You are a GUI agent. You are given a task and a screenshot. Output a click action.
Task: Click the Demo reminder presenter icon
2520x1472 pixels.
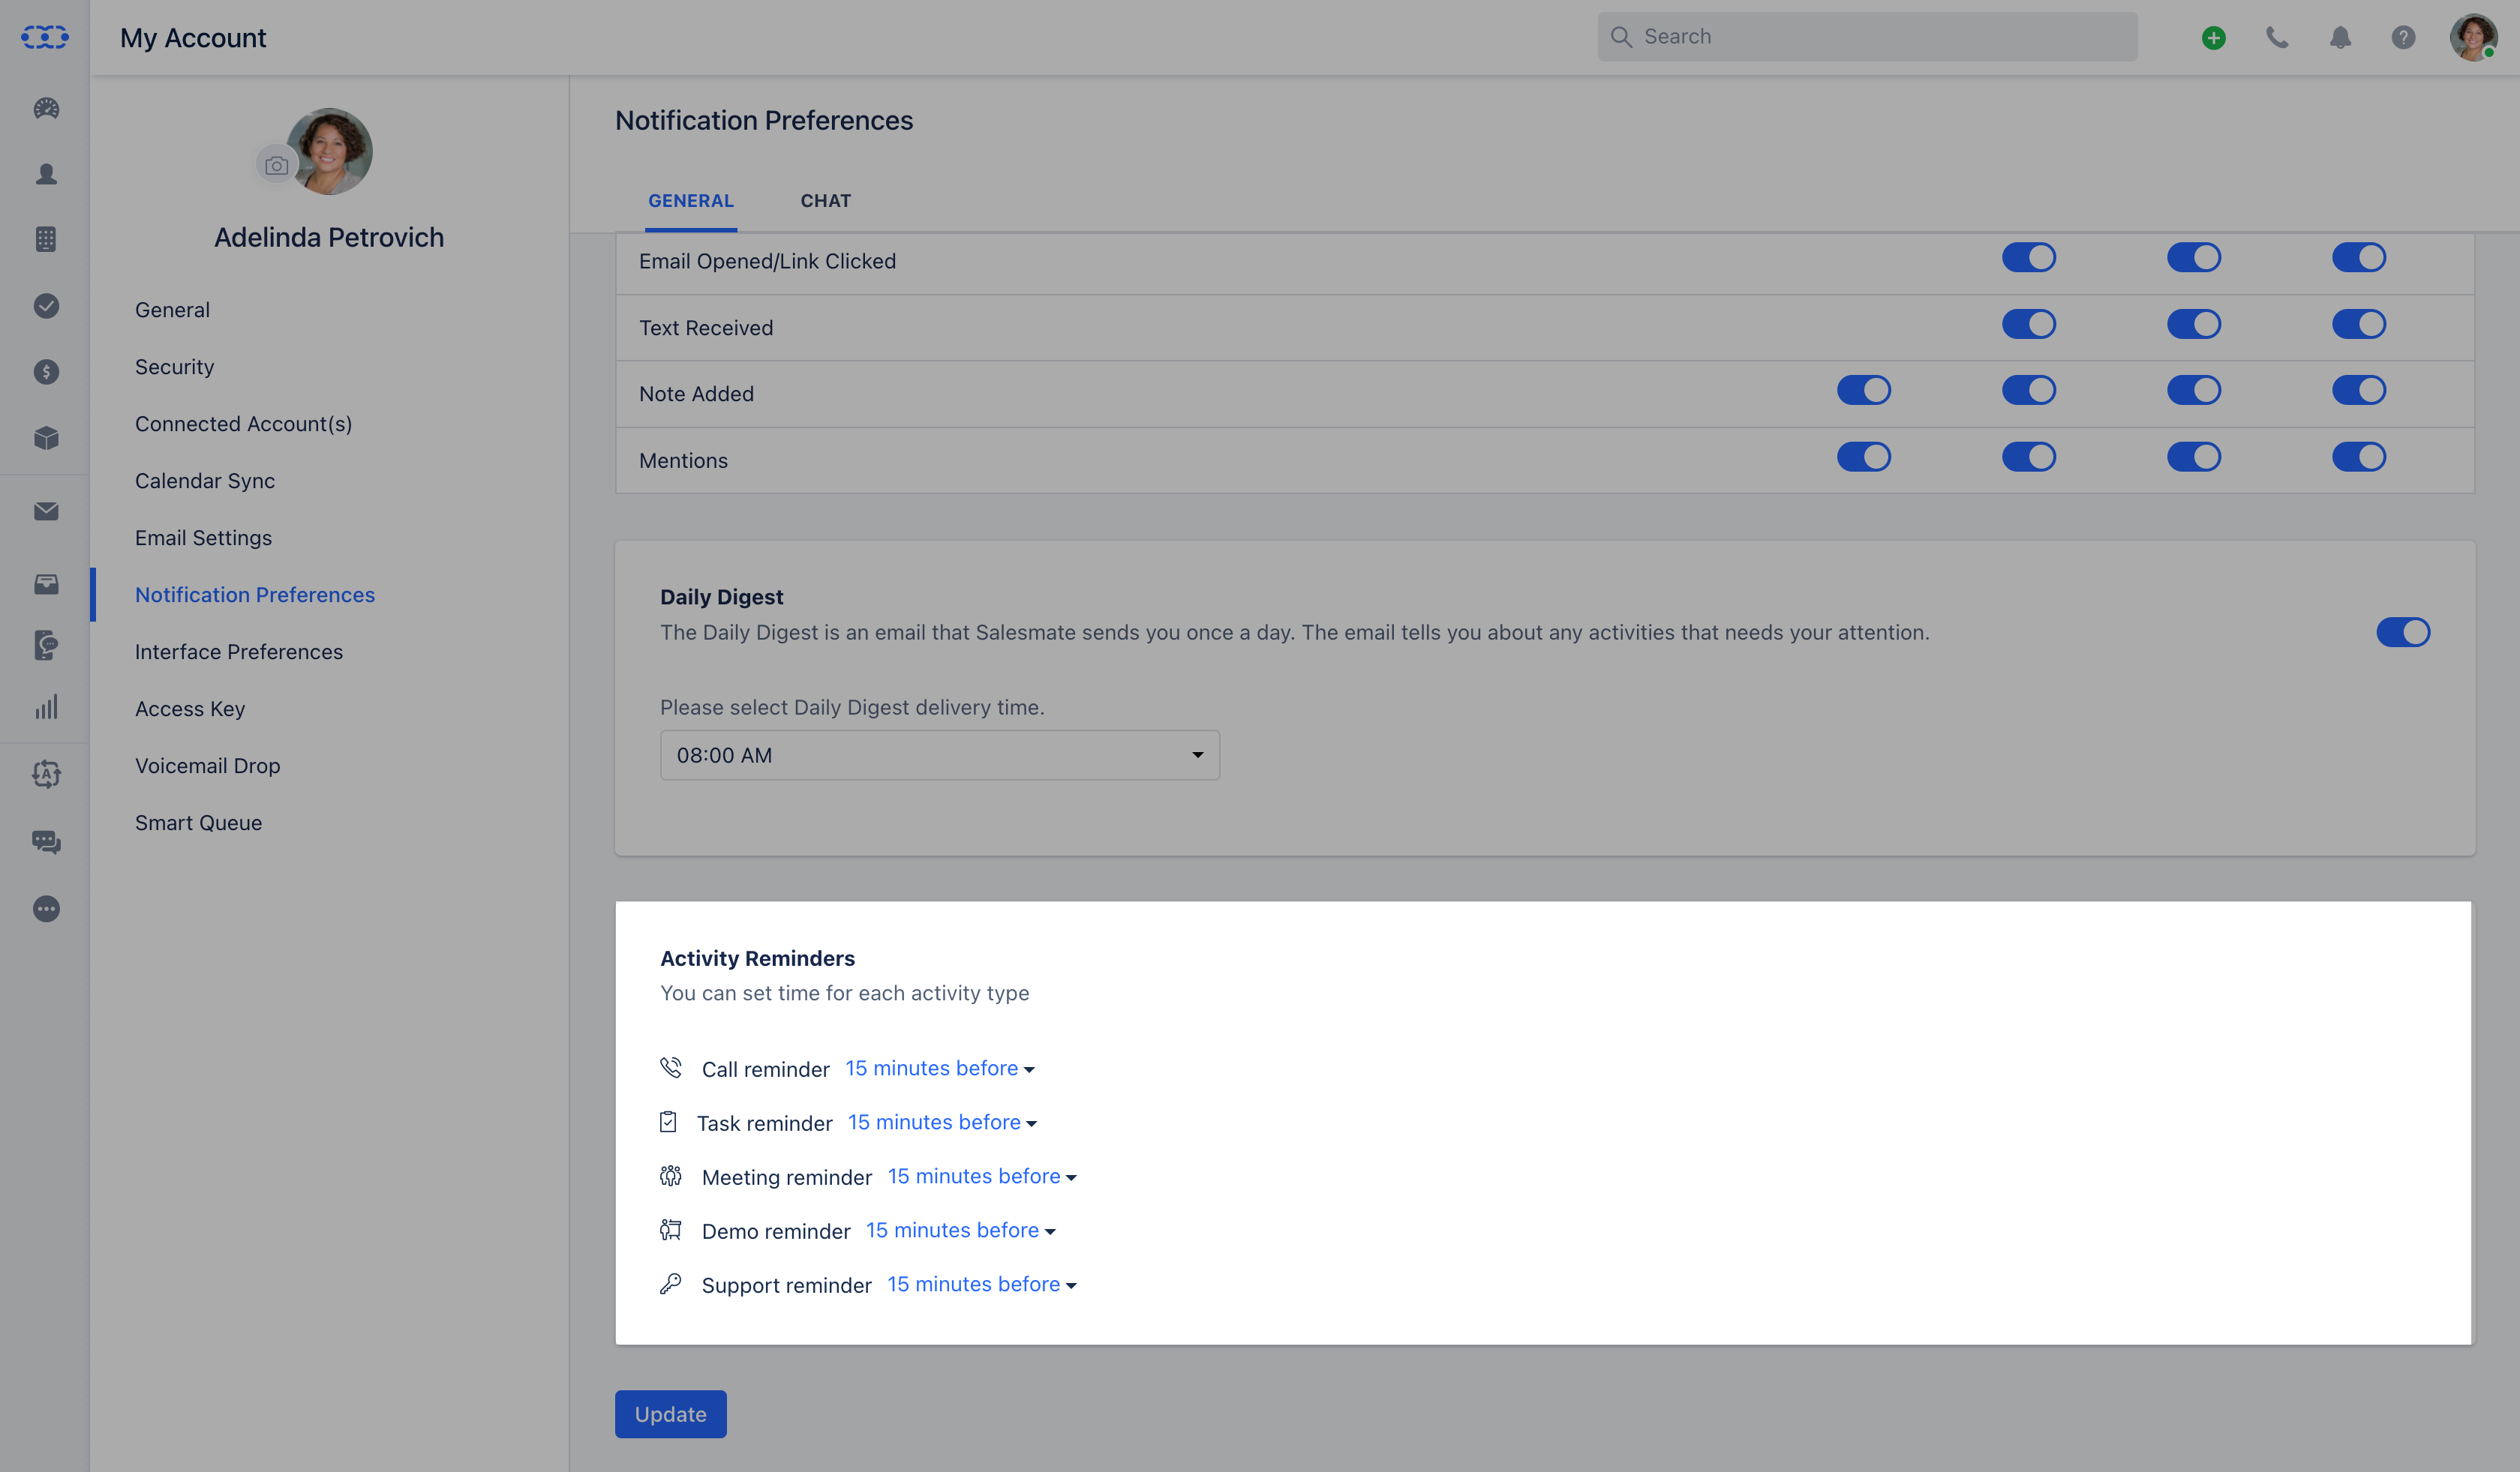(x=671, y=1229)
